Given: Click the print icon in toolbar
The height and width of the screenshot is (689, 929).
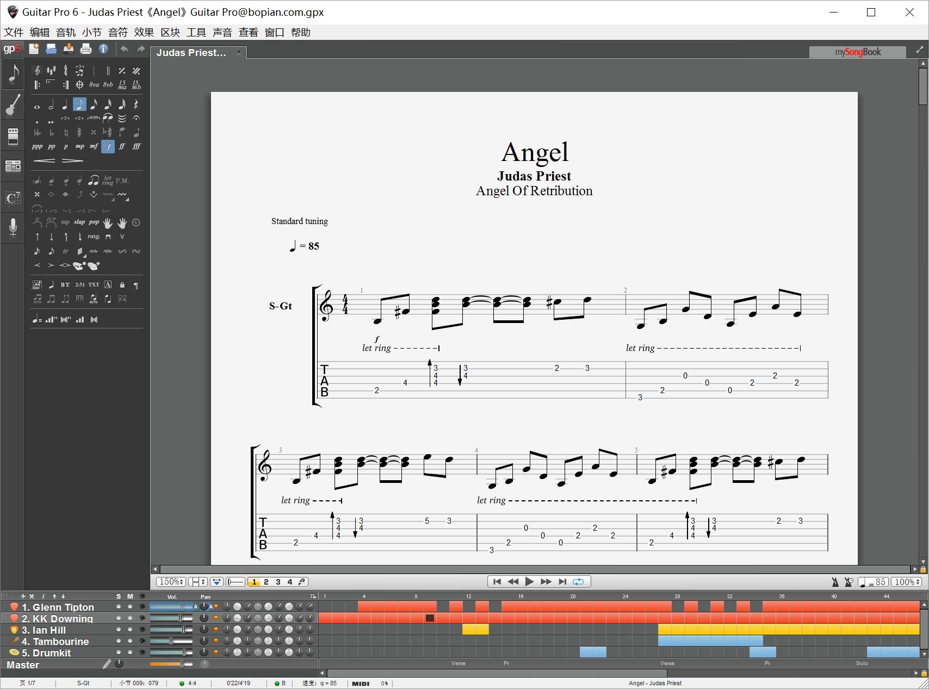Looking at the screenshot, I should 86,49.
